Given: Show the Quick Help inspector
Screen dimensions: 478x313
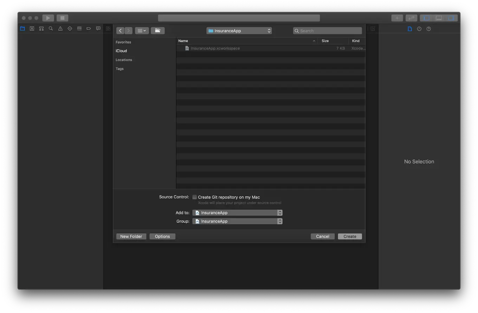Looking at the screenshot, I should (x=428, y=28).
